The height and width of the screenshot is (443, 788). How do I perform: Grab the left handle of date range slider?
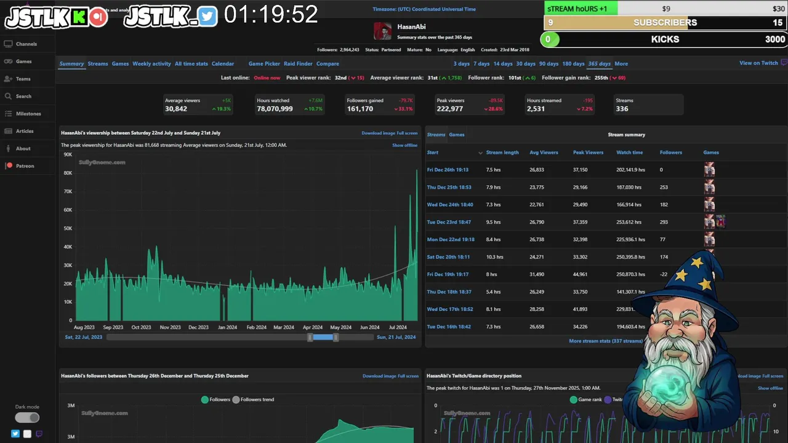click(x=310, y=337)
